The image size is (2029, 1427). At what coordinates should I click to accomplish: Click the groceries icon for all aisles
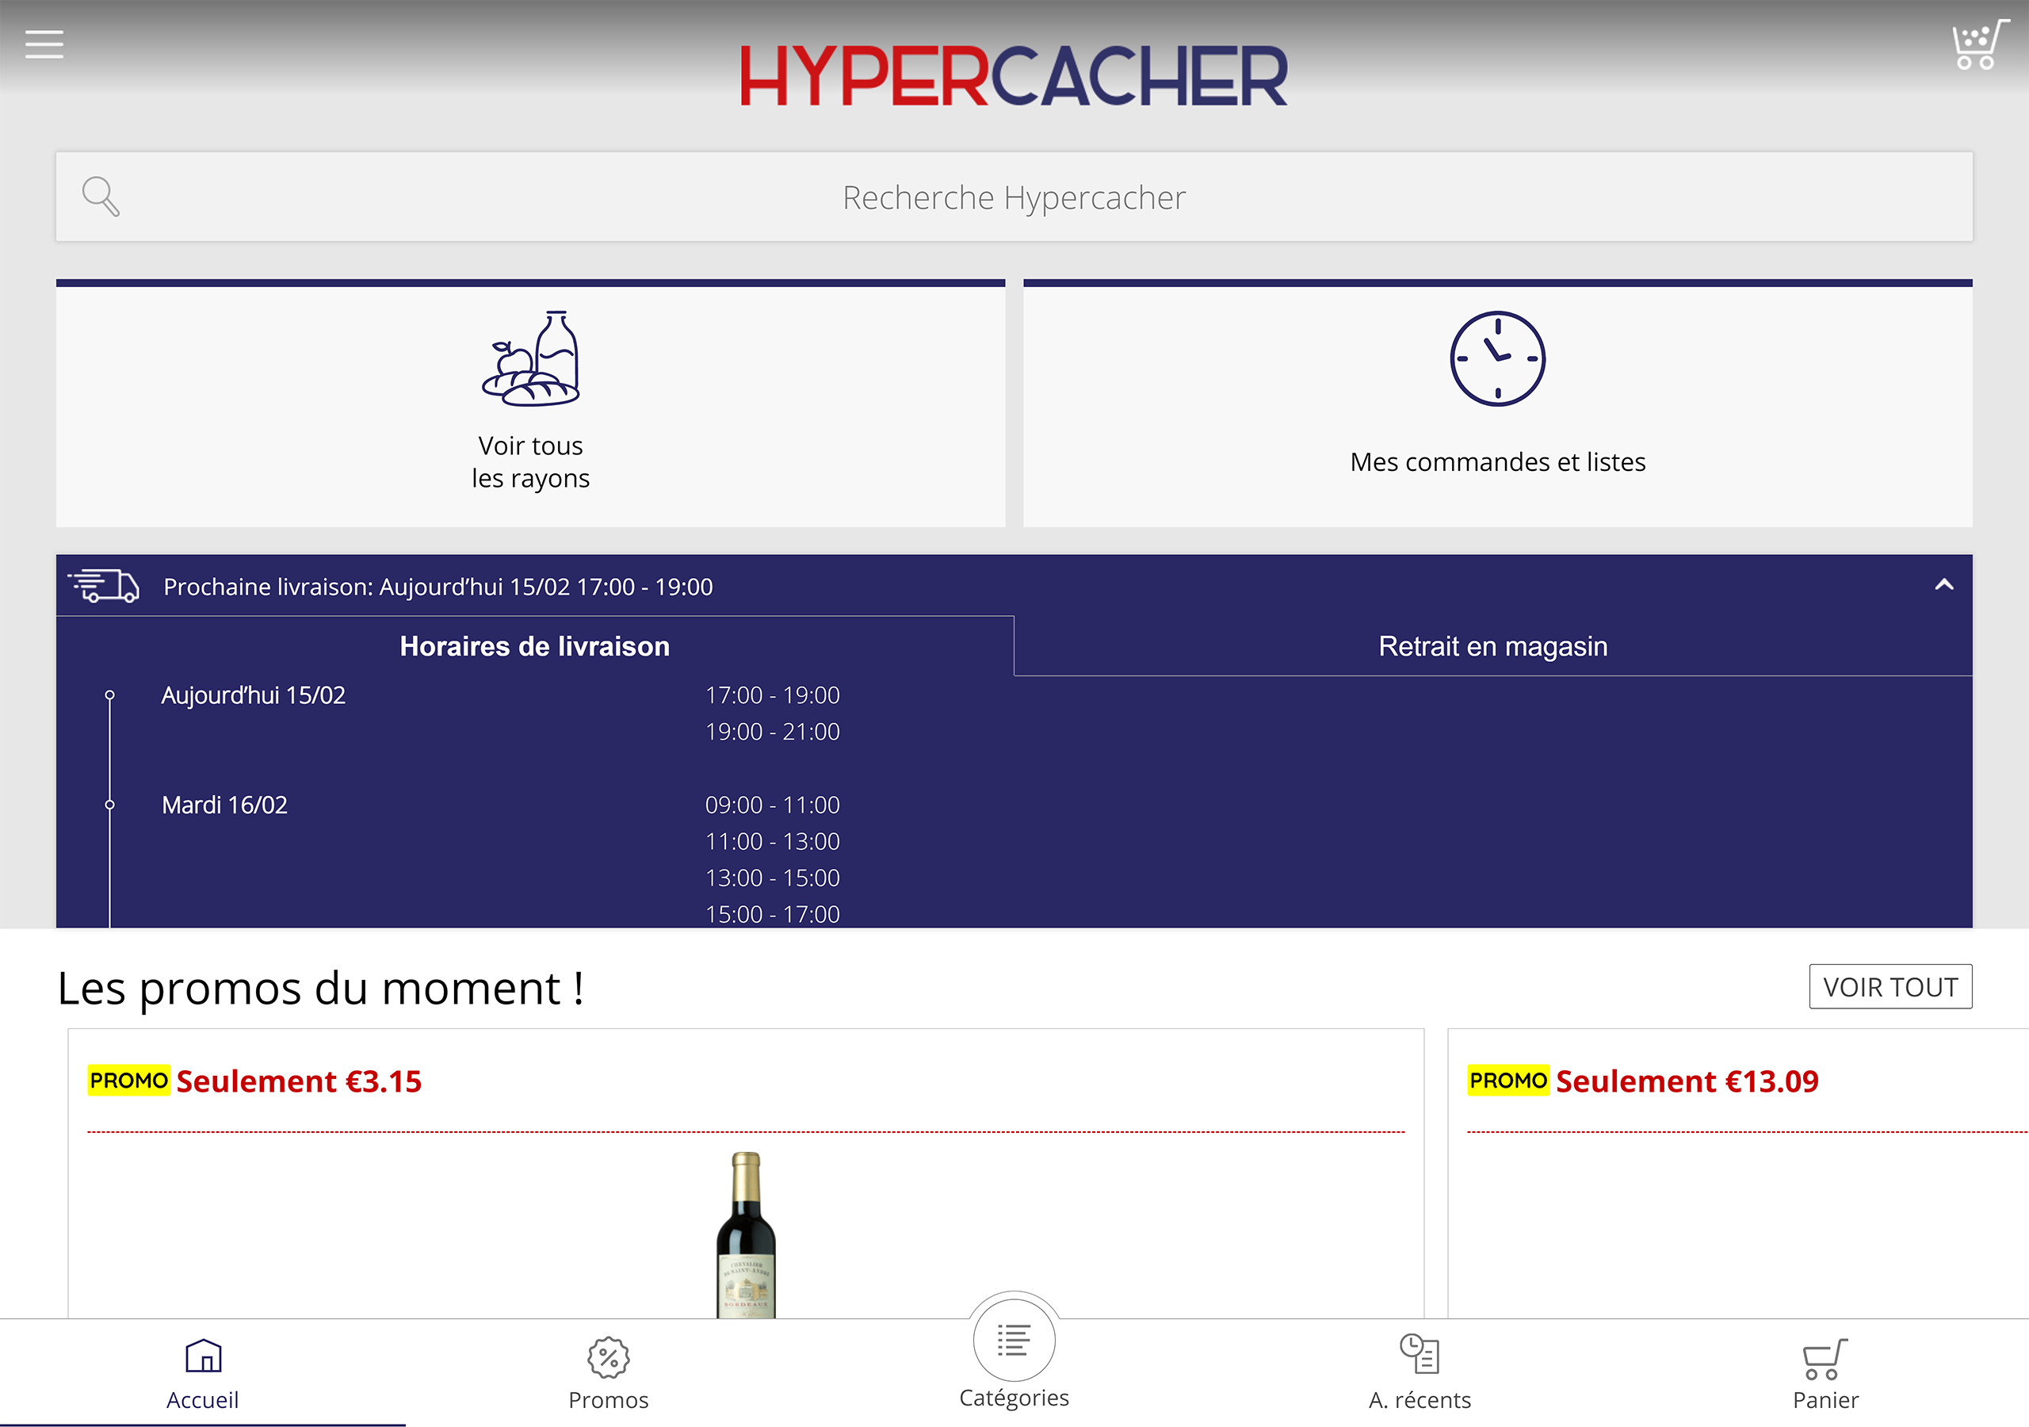pyautogui.click(x=530, y=358)
